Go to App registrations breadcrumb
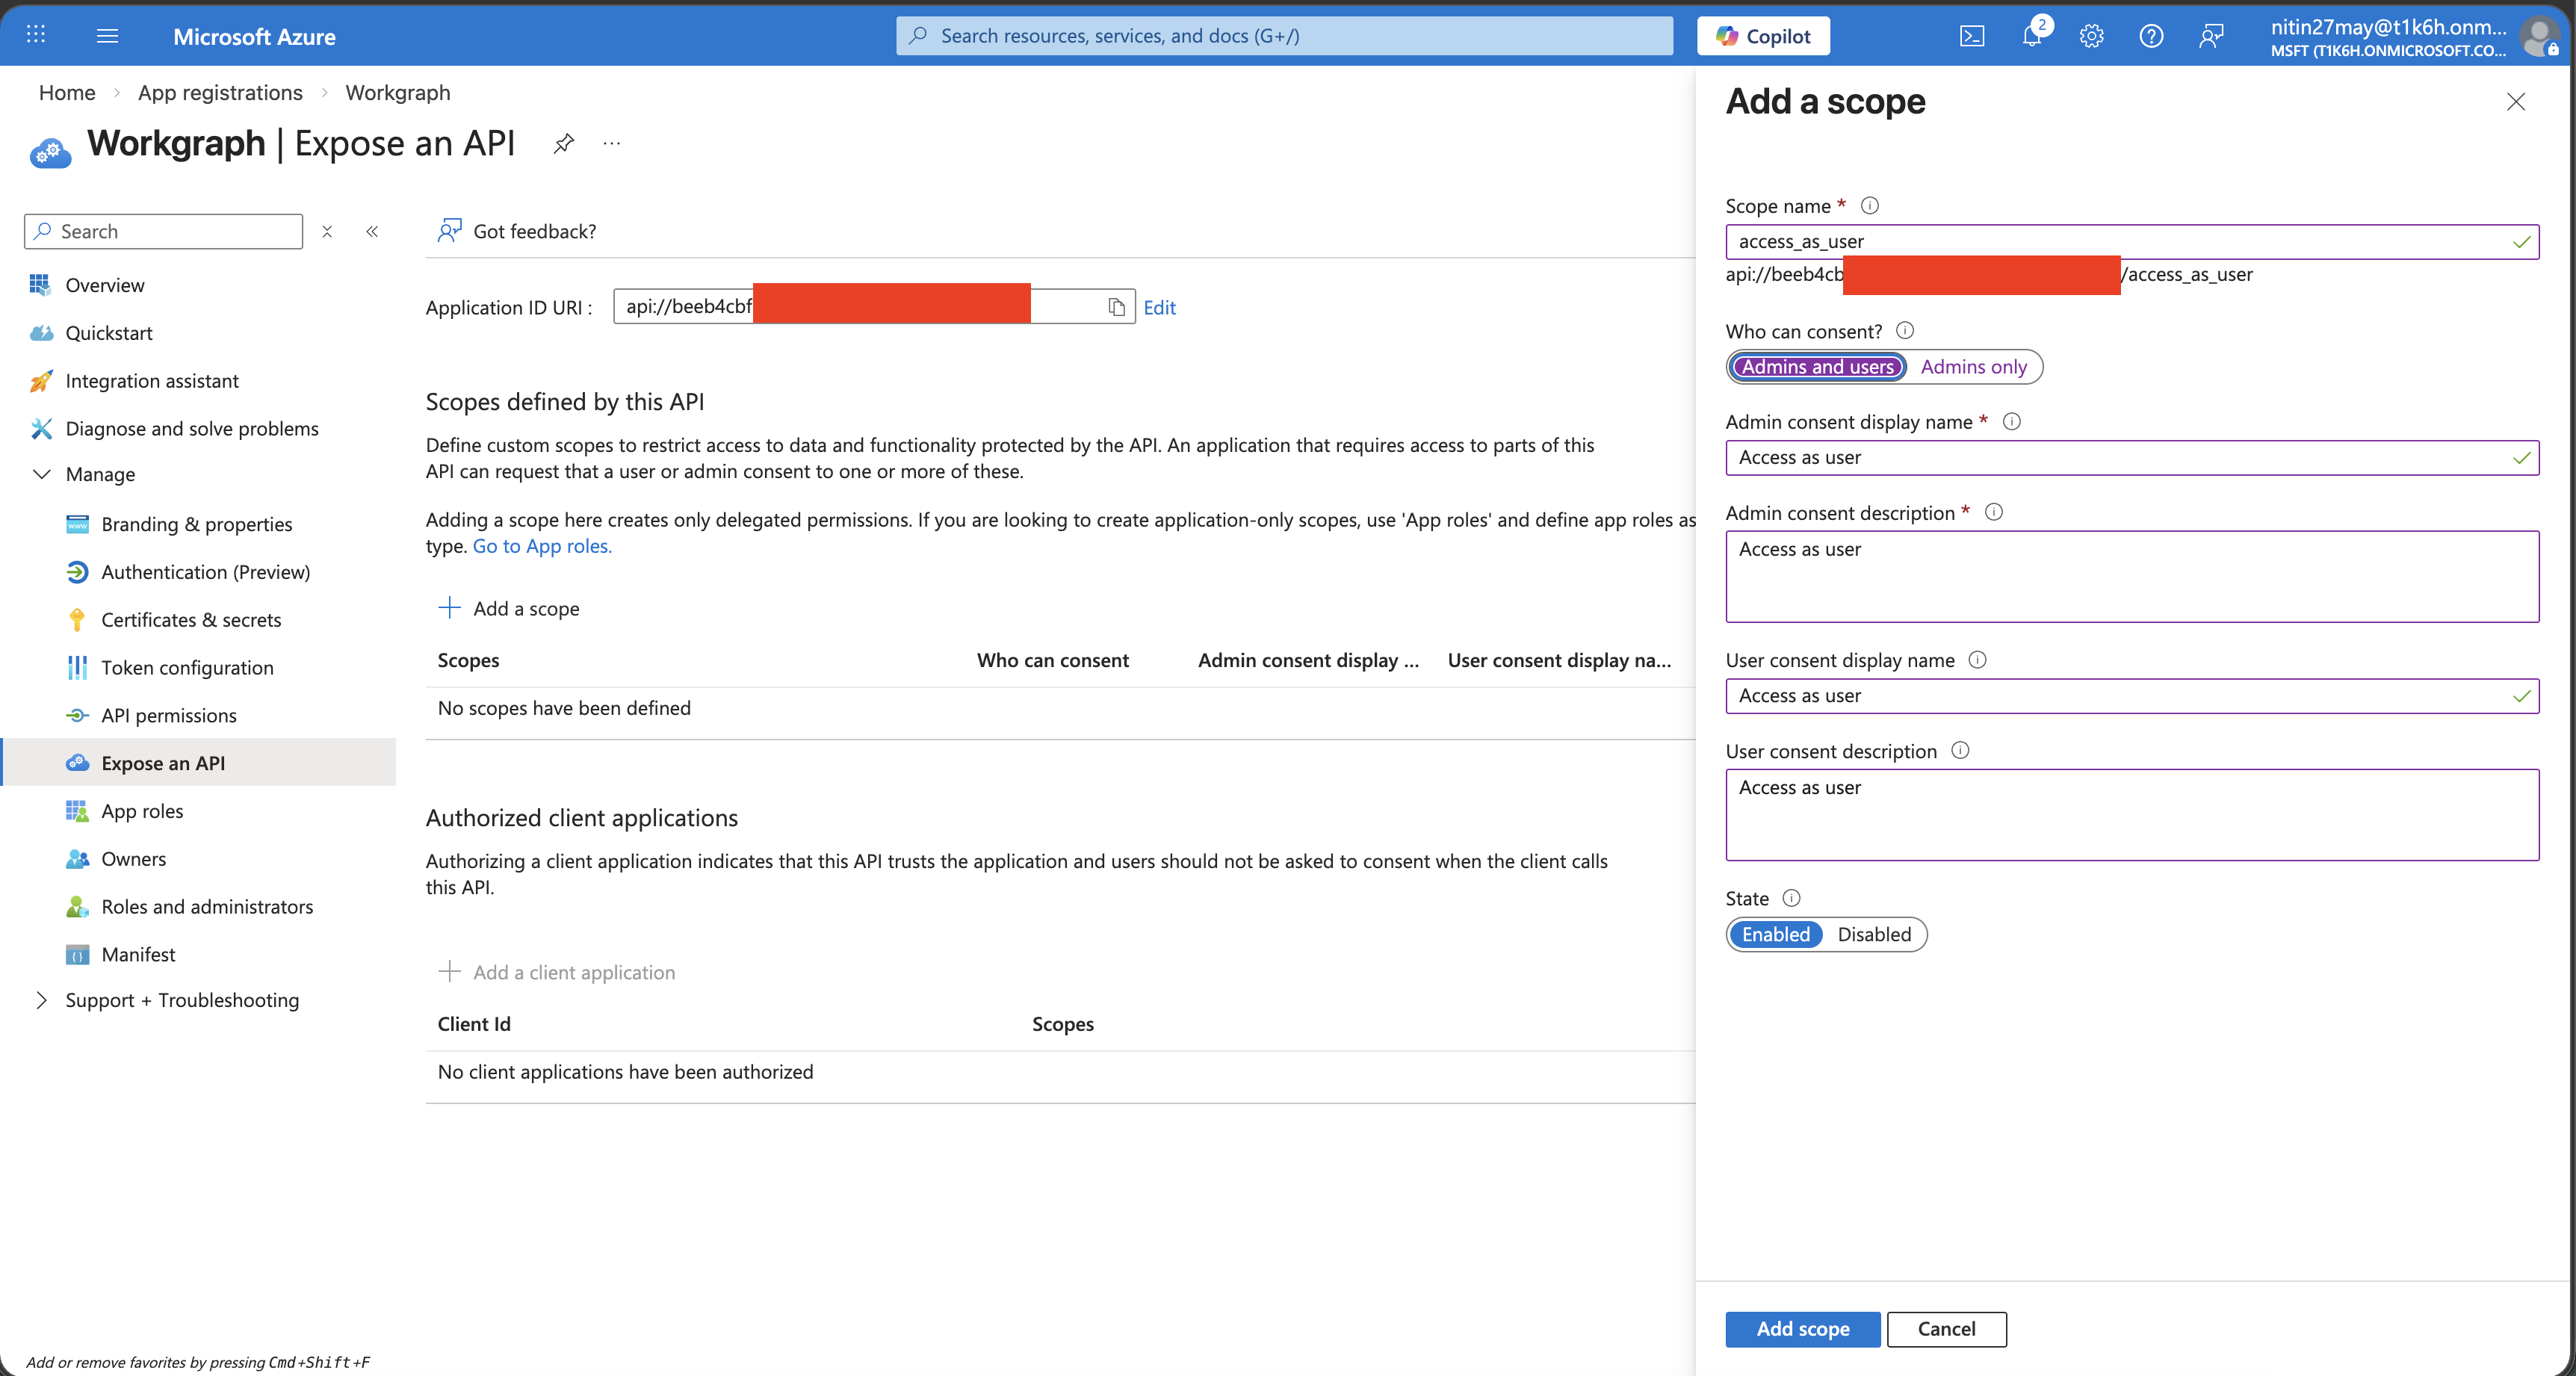This screenshot has height=1376, width=2576. (x=220, y=92)
